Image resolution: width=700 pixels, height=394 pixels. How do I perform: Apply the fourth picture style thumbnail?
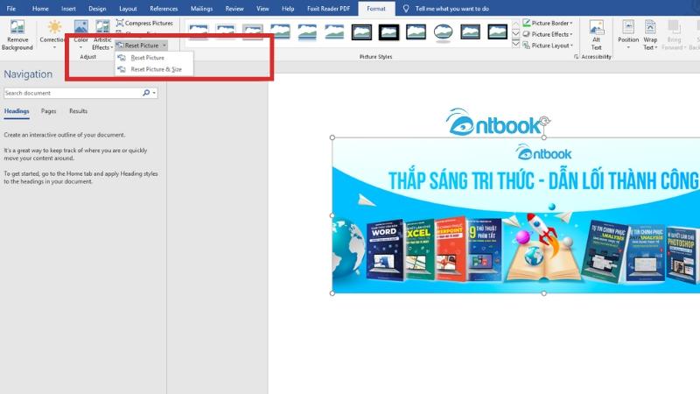280,32
